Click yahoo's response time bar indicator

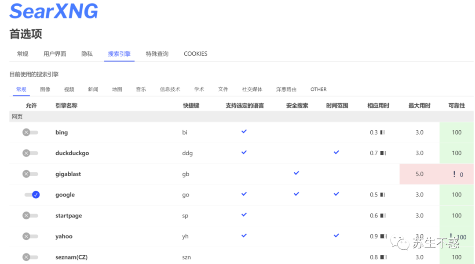pos(384,236)
